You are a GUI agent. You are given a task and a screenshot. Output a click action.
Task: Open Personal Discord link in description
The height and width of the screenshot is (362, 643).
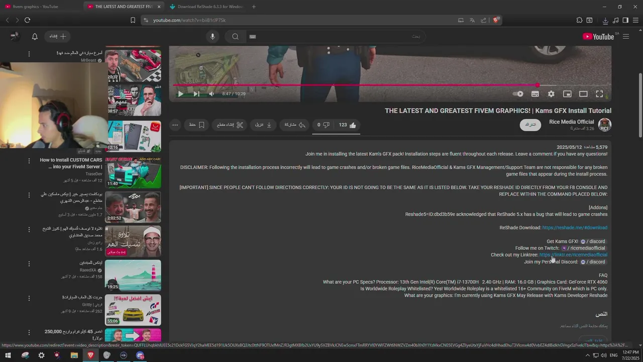(593, 262)
